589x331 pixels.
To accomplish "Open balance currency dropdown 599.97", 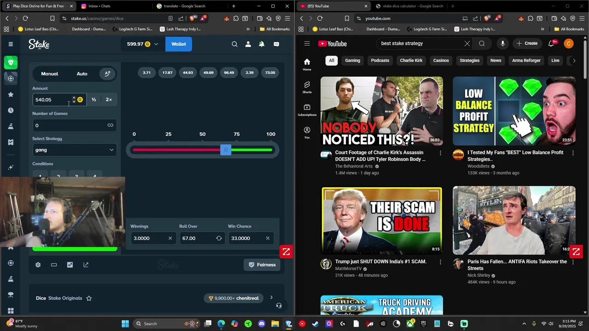I will 142,44.
